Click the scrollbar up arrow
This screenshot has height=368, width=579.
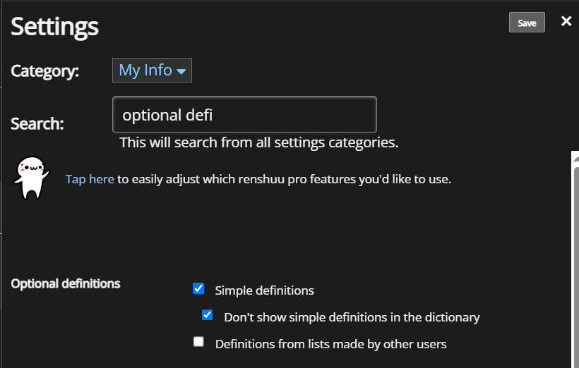coord(575,157)
